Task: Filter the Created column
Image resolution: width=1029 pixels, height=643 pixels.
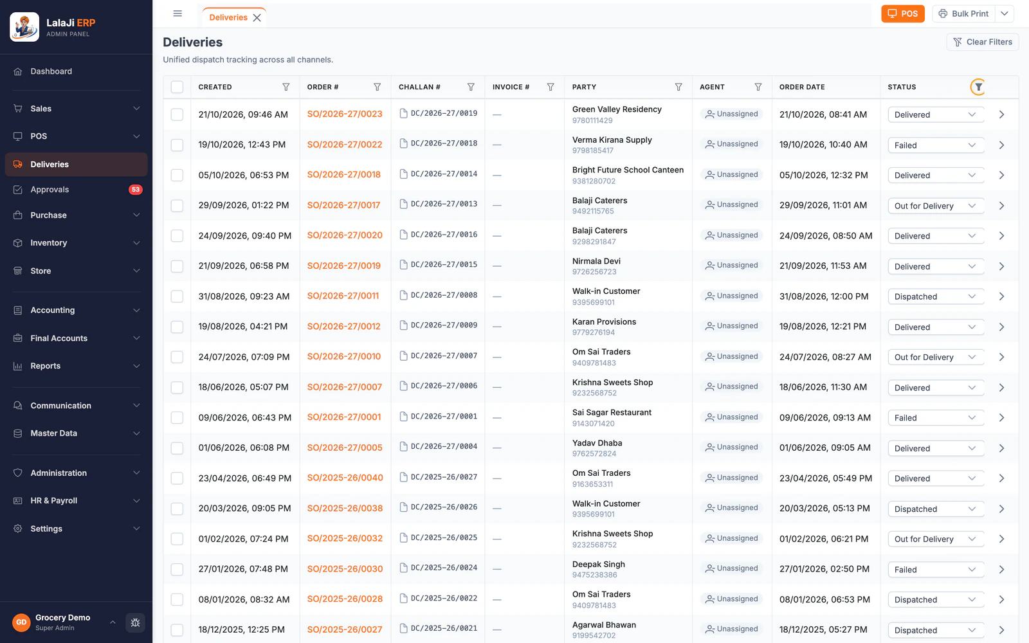Action: point(286,87)
